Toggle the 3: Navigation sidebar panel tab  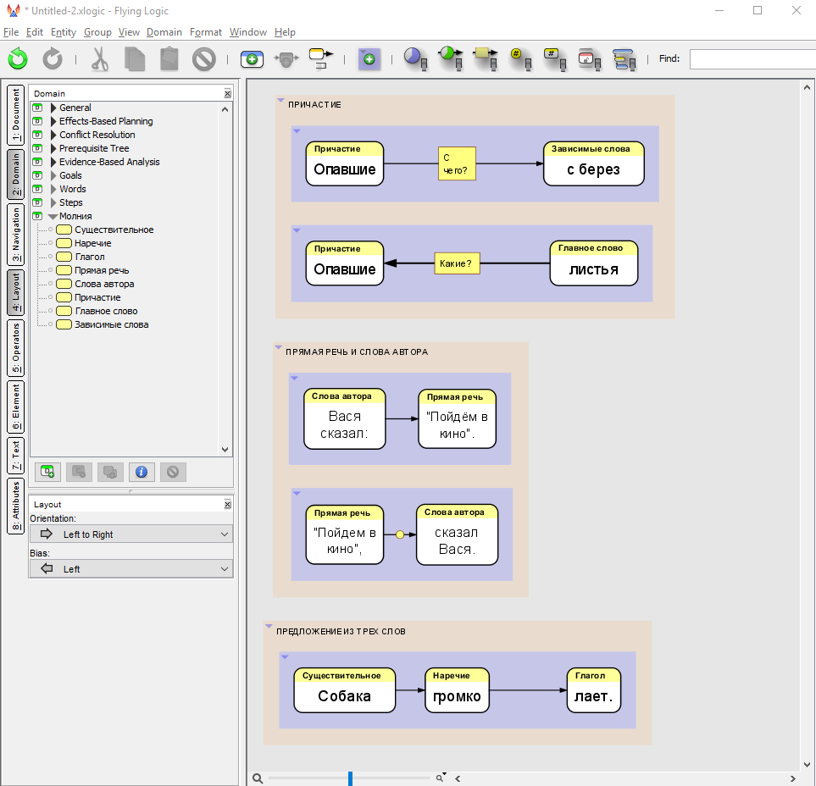click(x=15, y=235)
